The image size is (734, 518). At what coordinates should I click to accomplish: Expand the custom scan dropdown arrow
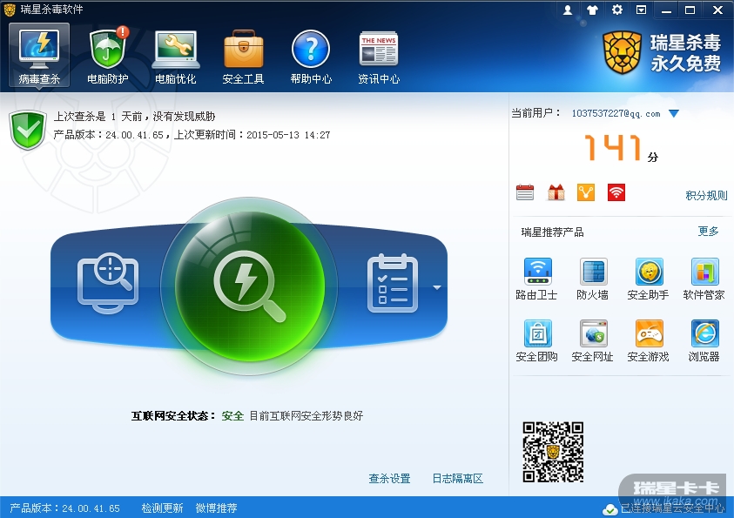[437, 288]
